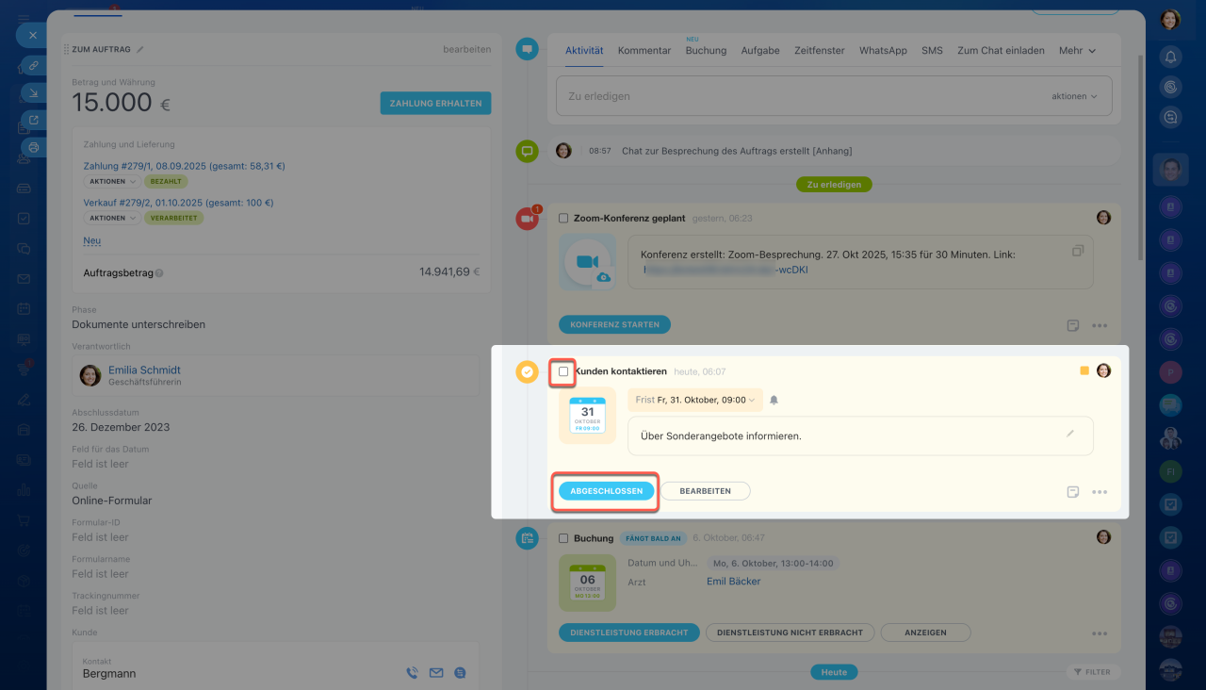Click the Zu erledigen input field
Screen dimensions: 1206x690
click(x=801, y=96)
